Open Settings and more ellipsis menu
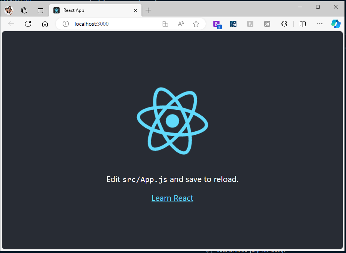 pos(320,24)
